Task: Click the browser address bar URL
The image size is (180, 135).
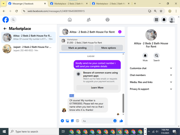Action: (x=56, y=11)
